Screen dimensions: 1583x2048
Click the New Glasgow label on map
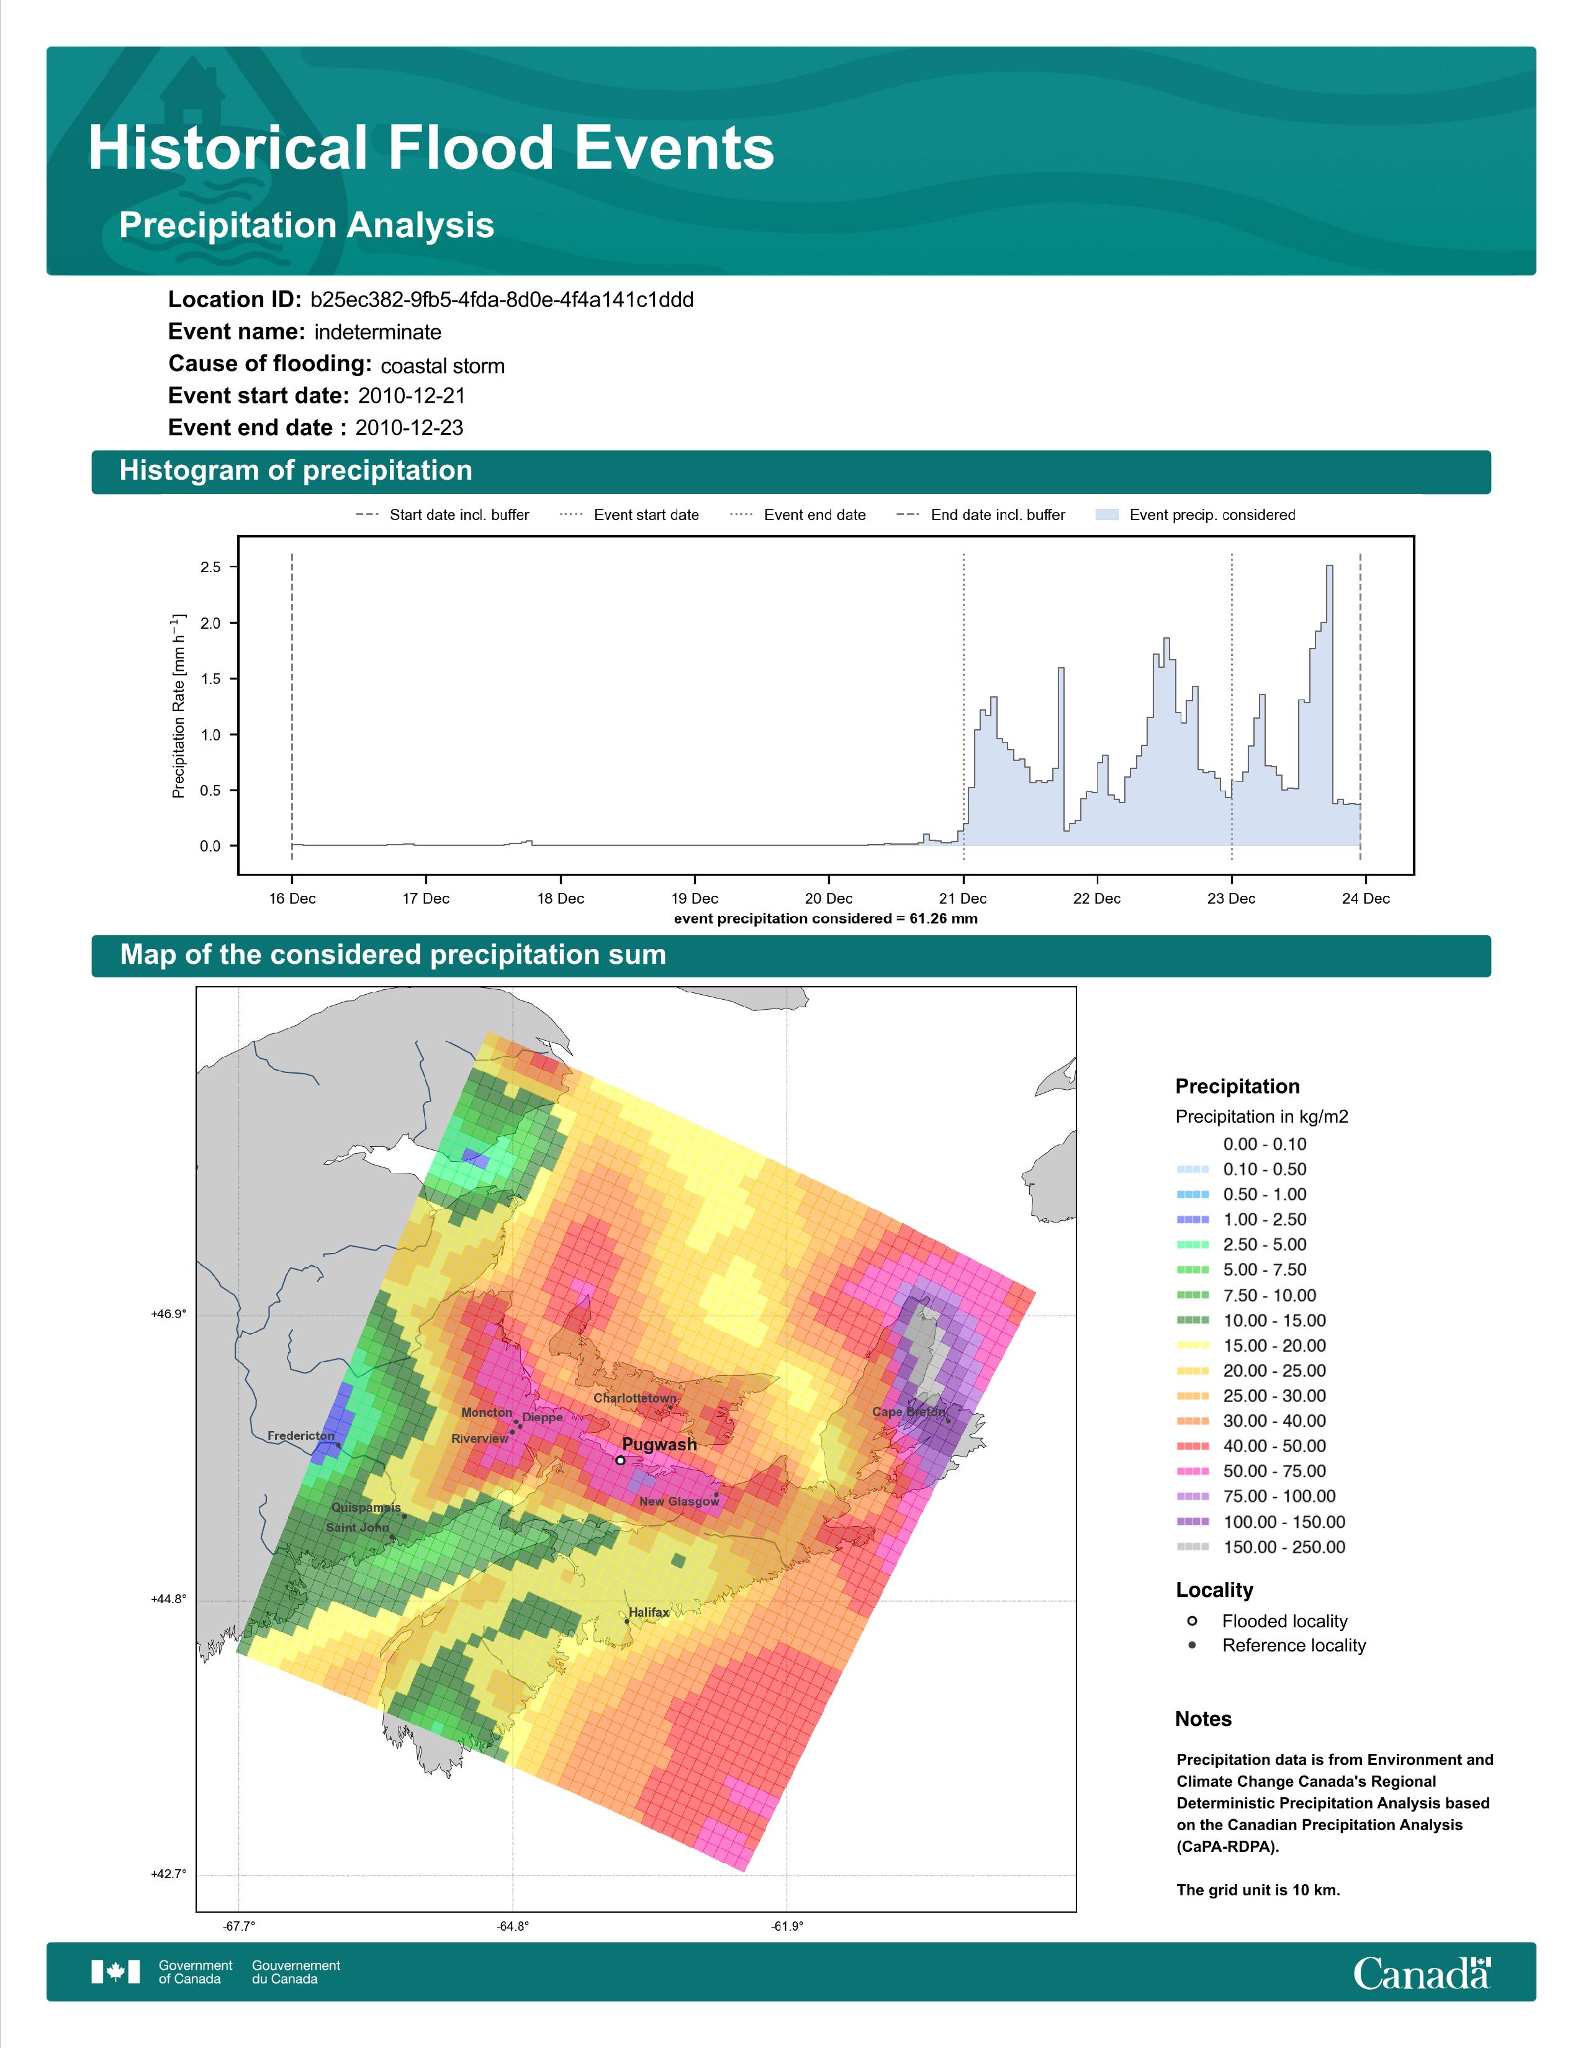679,1501
